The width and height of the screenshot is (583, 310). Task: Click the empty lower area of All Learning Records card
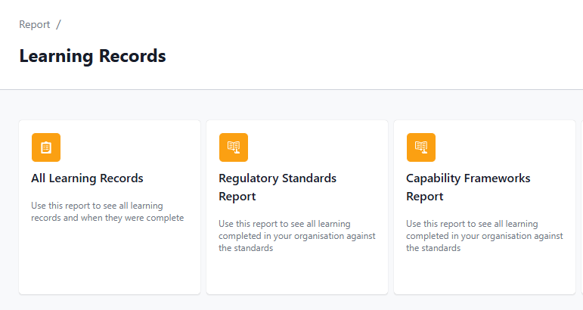point(110,260)
